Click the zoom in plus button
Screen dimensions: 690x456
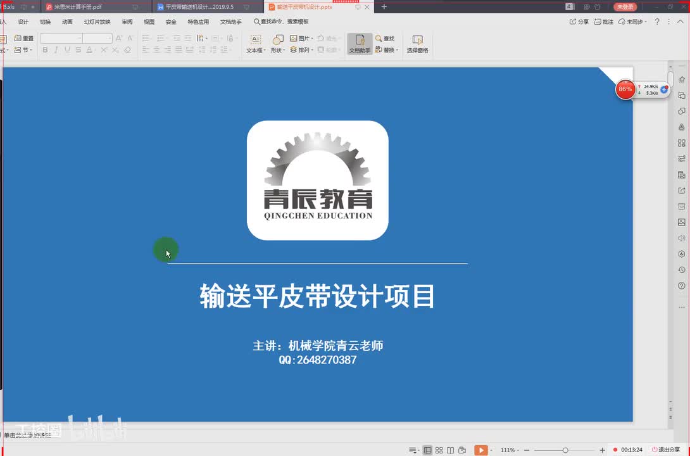[603, 450]
